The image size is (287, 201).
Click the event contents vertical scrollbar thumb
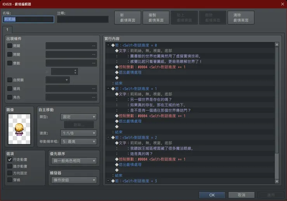[277, 100]
